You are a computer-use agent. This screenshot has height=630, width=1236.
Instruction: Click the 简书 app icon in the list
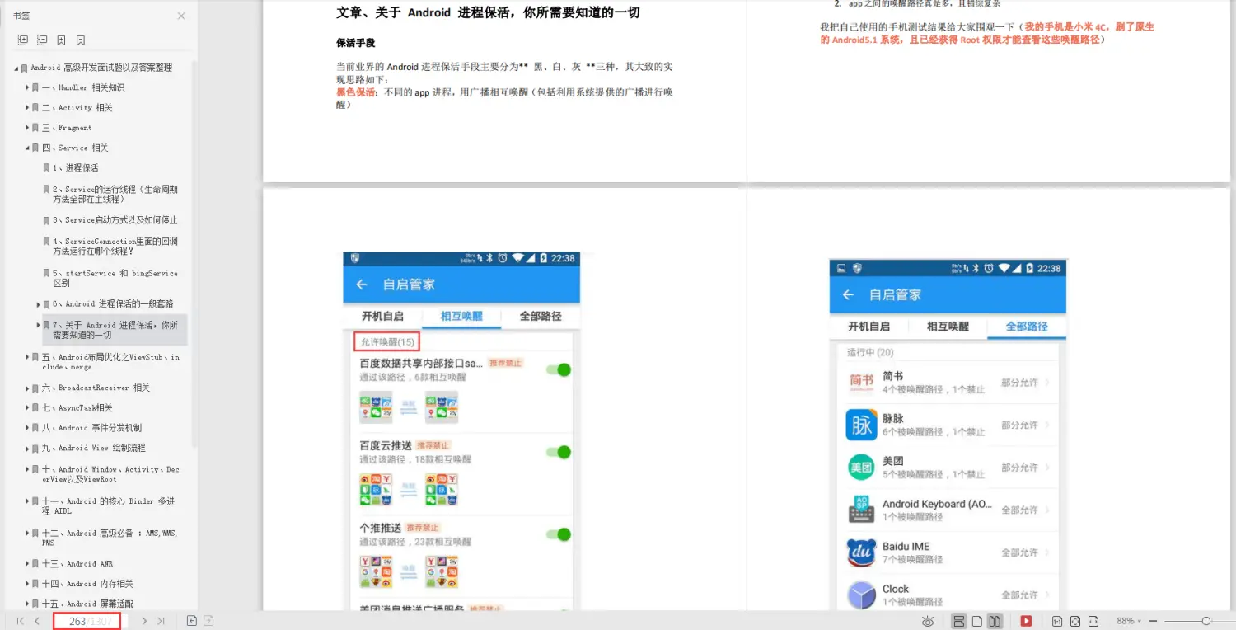tap(861, 382)
